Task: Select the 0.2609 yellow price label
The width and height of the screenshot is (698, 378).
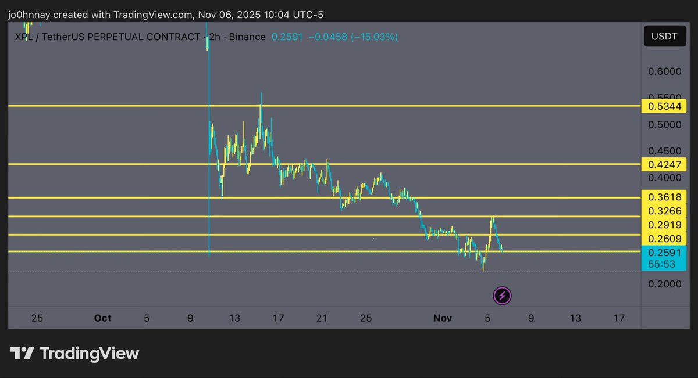Action: [664, 239]
